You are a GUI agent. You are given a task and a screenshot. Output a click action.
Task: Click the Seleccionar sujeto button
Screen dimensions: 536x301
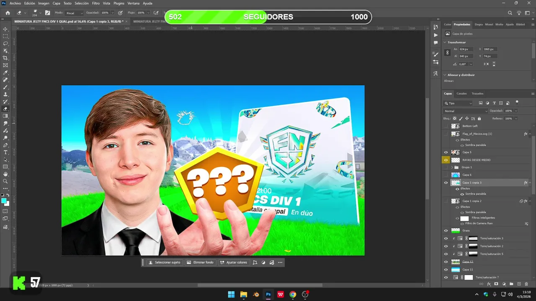click(x=165, y=263)
